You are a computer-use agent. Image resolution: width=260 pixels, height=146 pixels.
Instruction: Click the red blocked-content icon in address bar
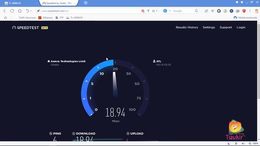pos(143,11)
